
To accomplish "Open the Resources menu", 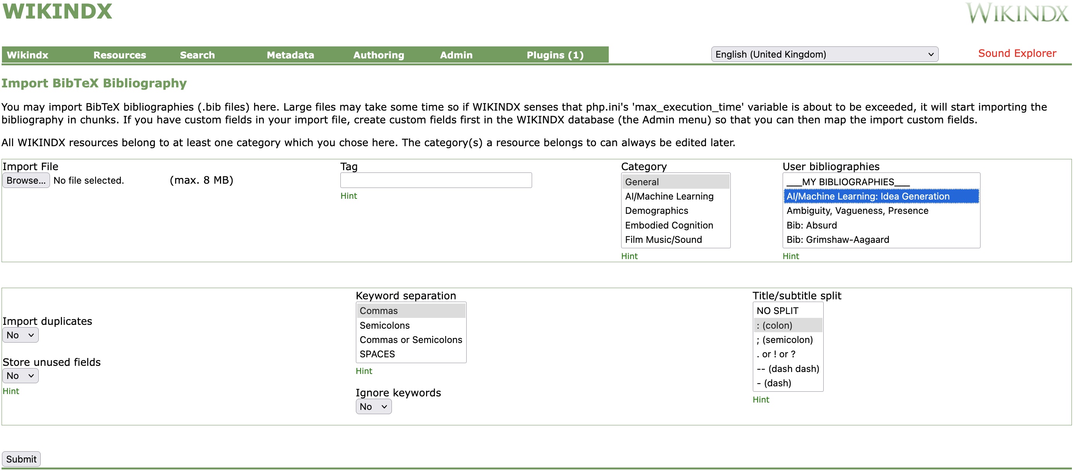I will click(119, 55).
